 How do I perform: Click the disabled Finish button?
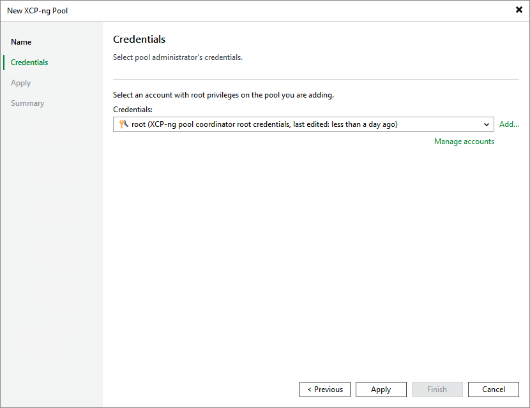click(x=437, y=390)
